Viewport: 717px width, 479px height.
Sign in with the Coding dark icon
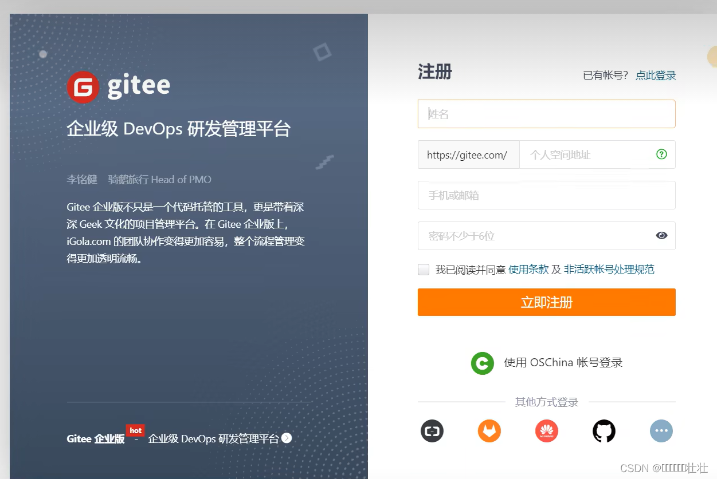432,431
